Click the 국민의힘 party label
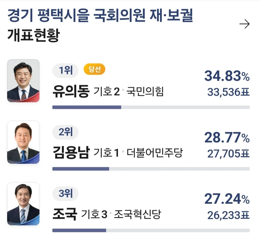Screen dimensions: 261x242 tap(145, 91)
